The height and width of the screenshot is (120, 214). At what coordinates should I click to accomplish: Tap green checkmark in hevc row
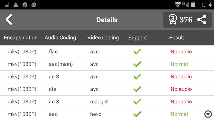[137, 114]
